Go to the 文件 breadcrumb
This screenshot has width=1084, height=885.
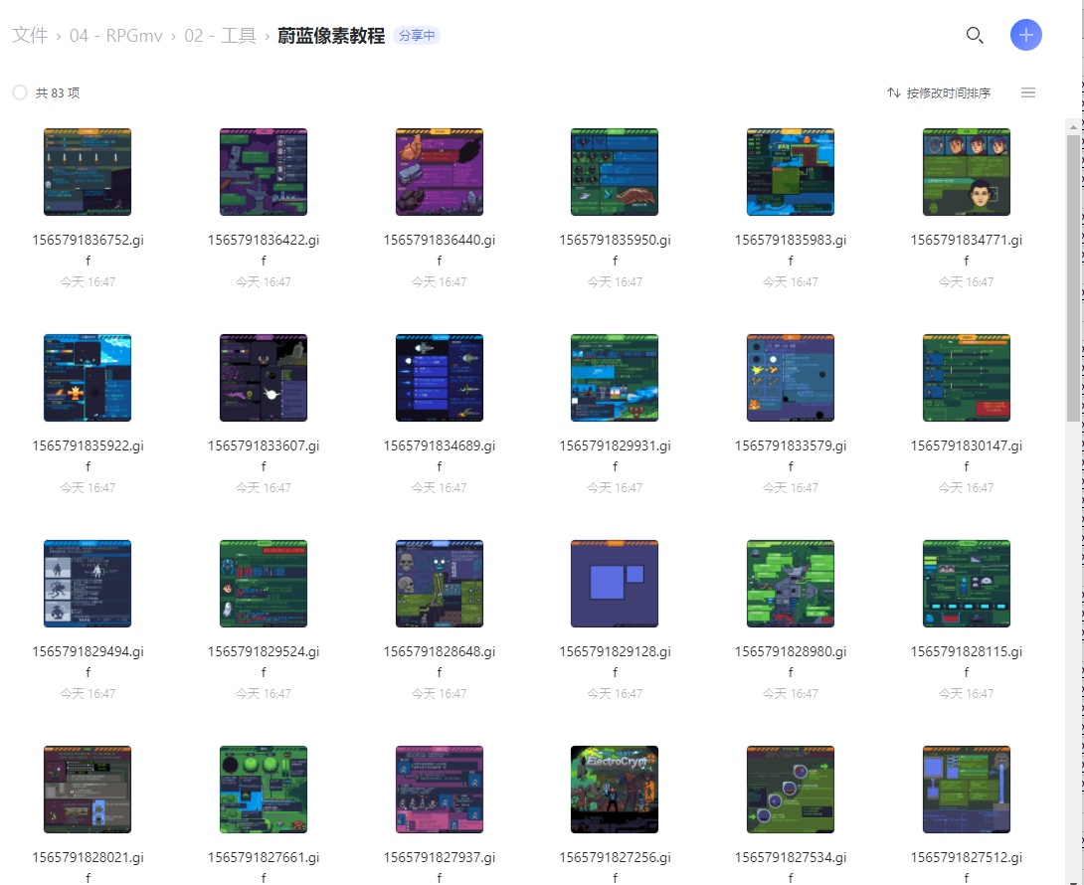(30, 35)
